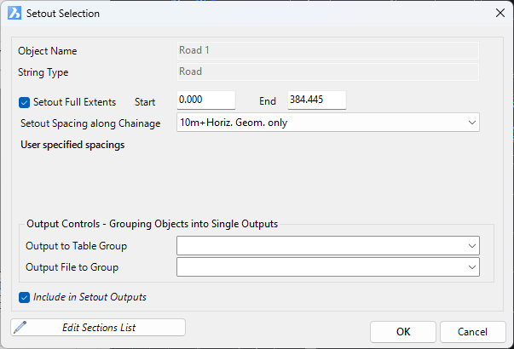
Task: Click the Edit Sections List button
Action: coord(98,328)
